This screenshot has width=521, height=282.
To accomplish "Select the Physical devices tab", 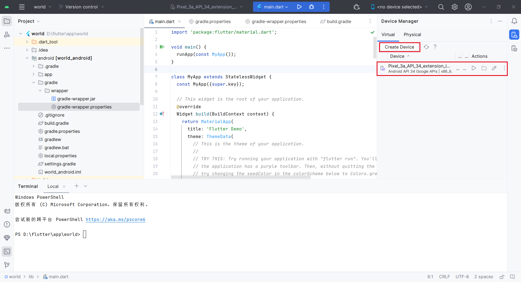I will pos(412,34).
